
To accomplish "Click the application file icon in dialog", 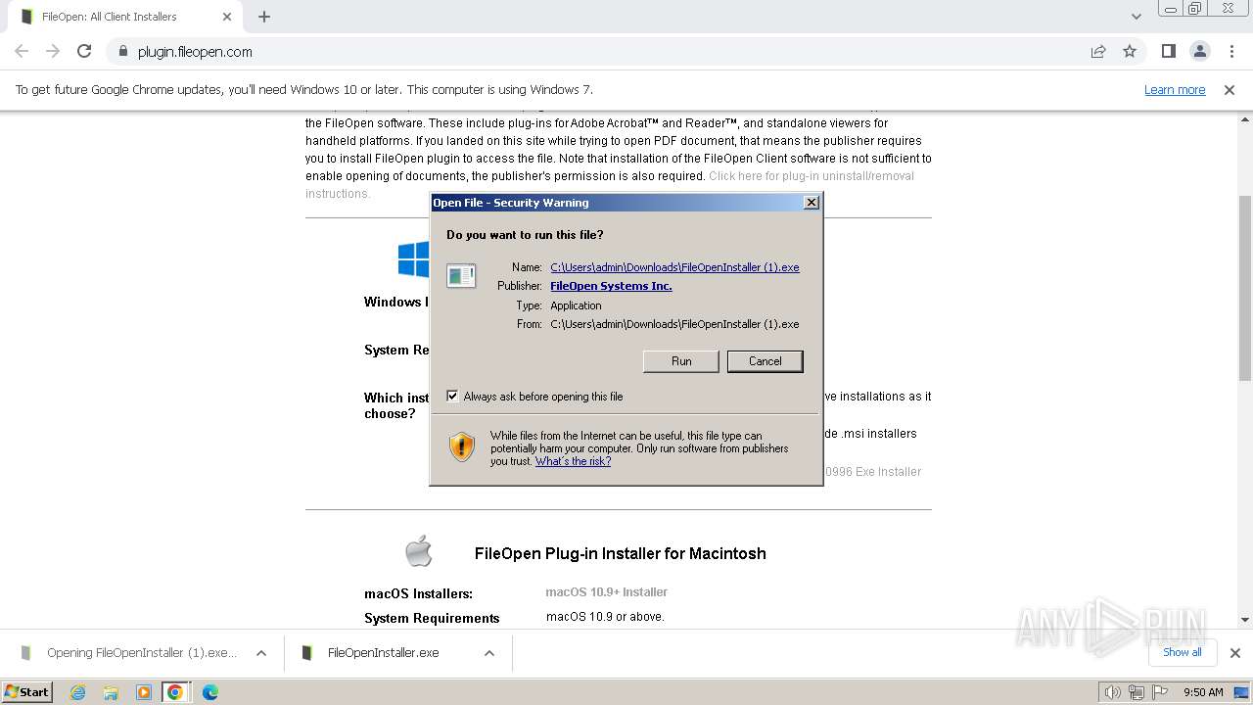I will (461, 275).
